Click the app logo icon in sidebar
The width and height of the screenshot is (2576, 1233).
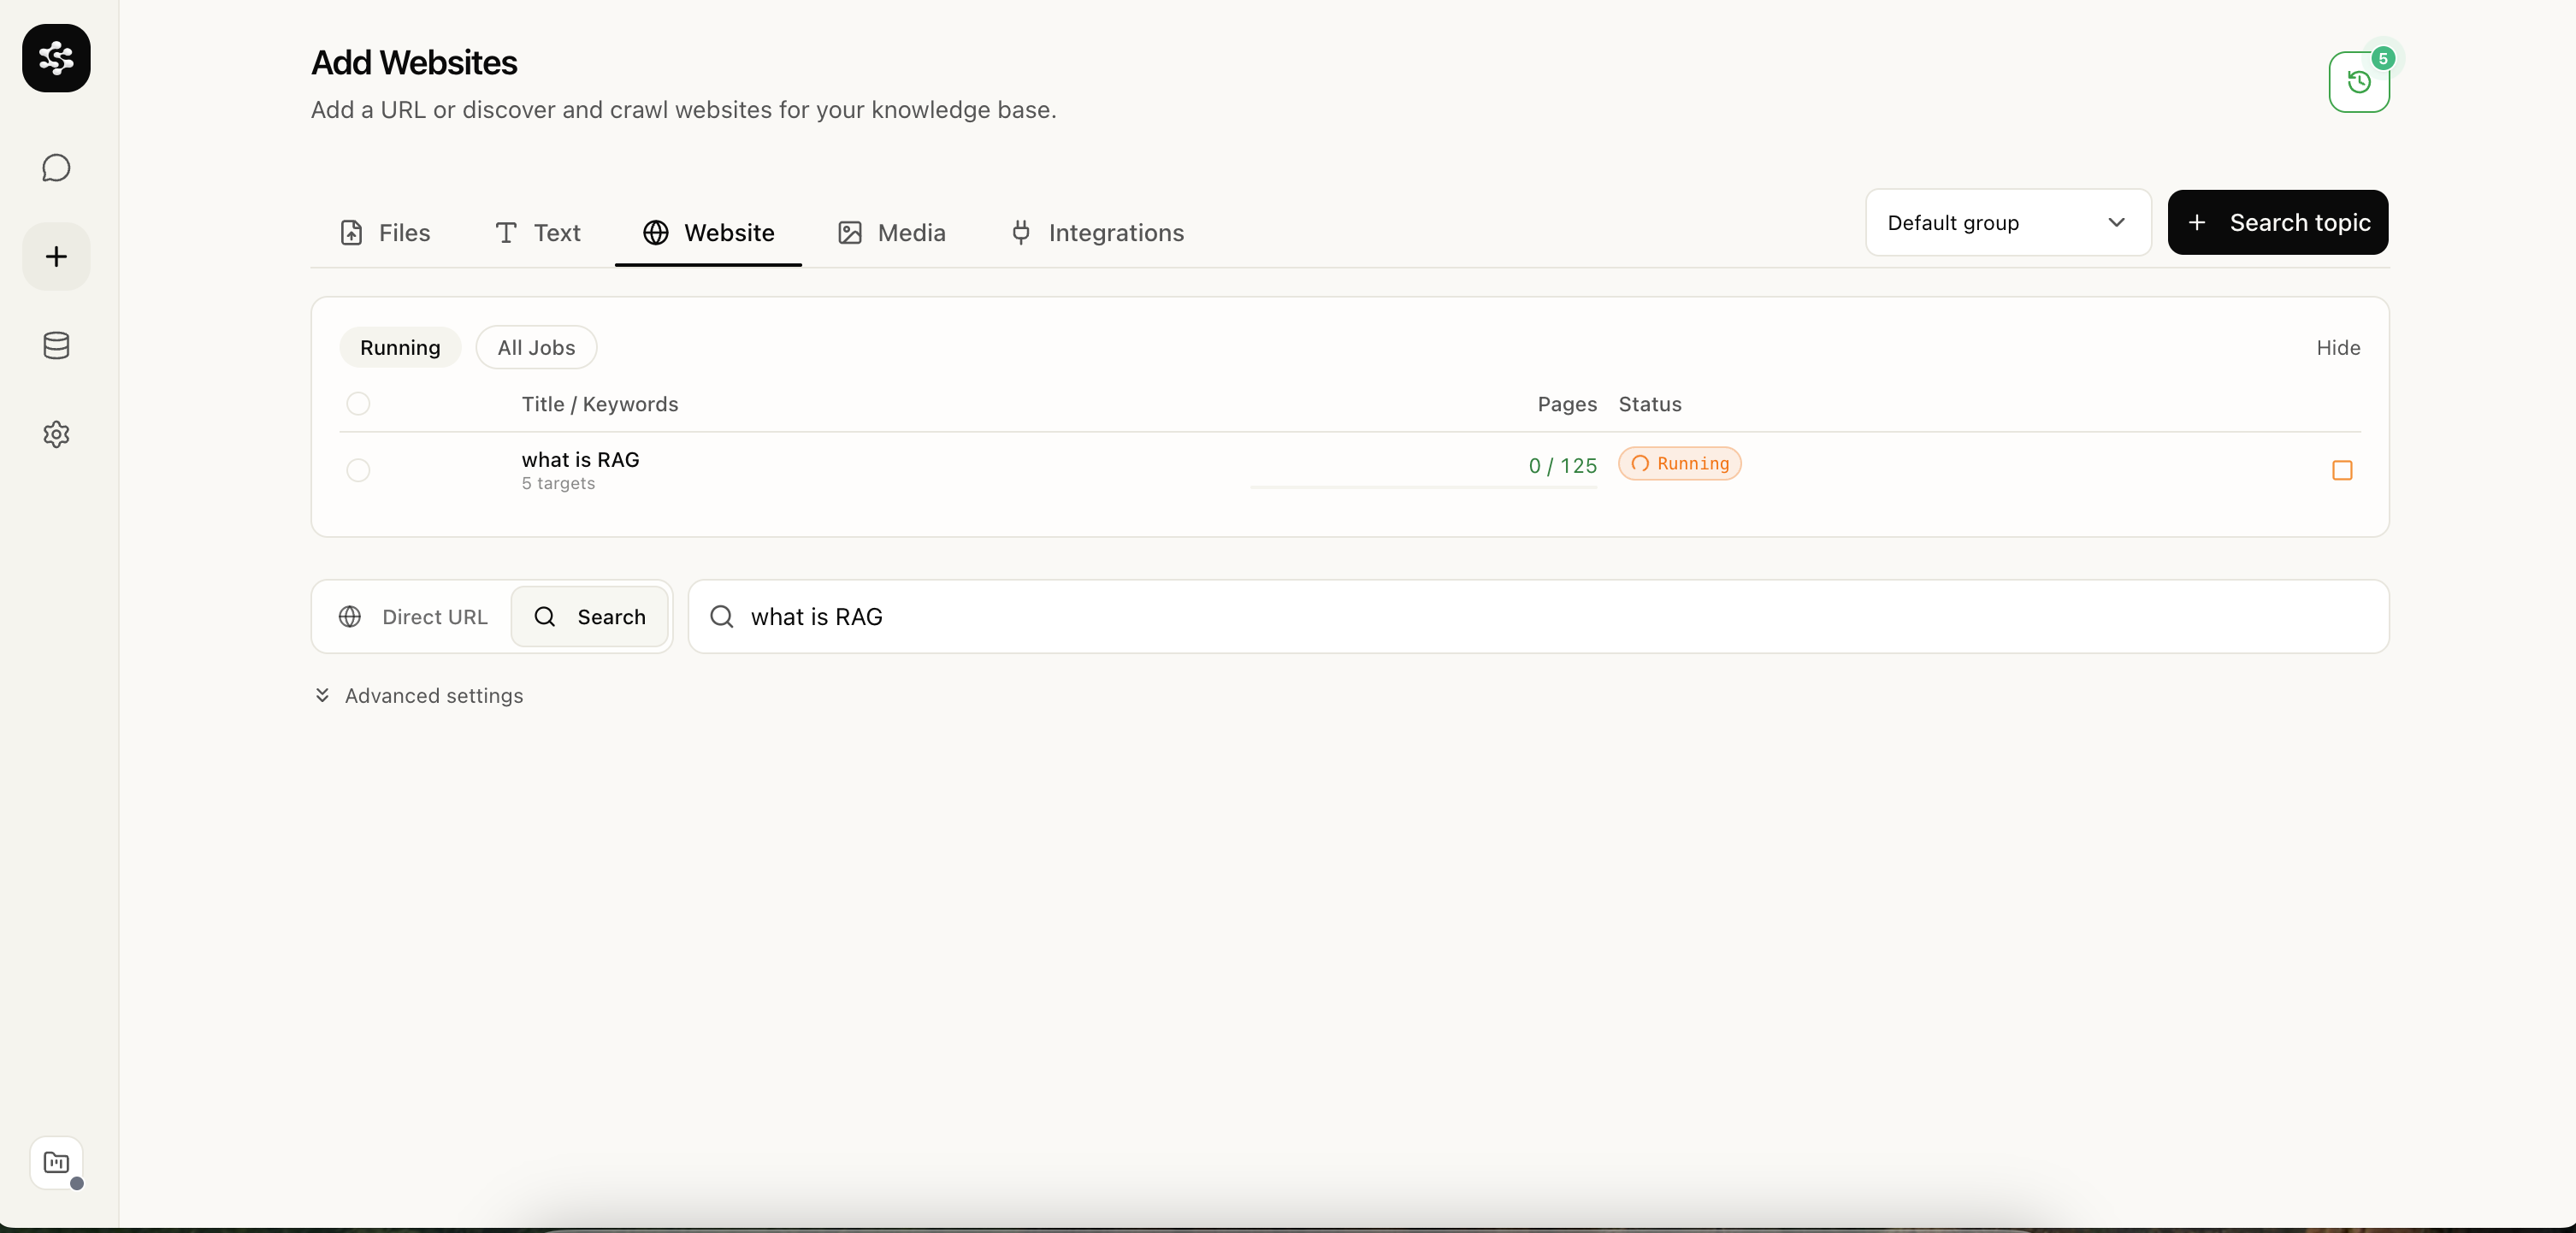click(x=56, y=58)
